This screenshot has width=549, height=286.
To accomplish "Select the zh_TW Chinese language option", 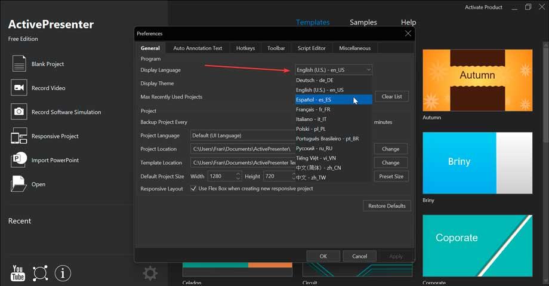I will [x=334, y=177].
